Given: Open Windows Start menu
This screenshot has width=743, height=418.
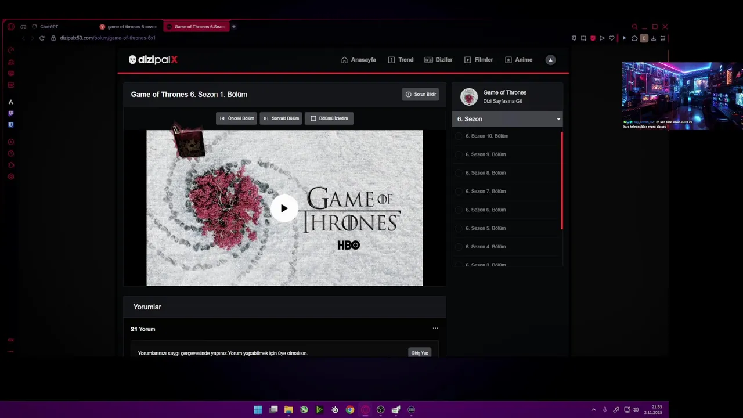Looking at the screenshot, I should [258, 410].
